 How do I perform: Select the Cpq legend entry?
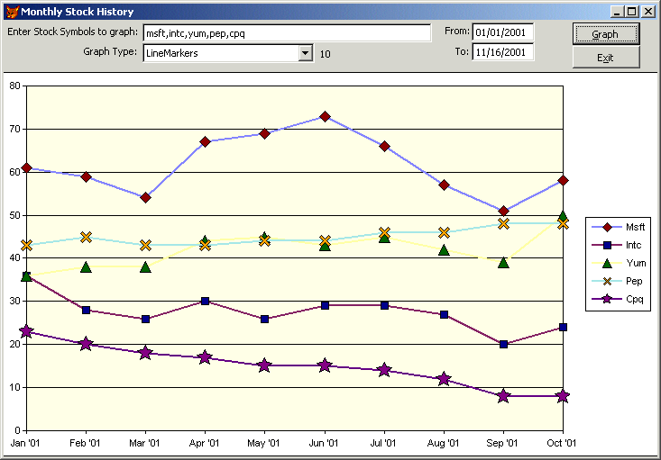(x=618, y=299)
